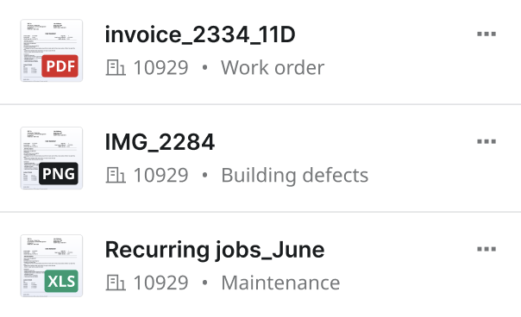
Task: Open more options for Recurring jobs_June
Action: 486,249
